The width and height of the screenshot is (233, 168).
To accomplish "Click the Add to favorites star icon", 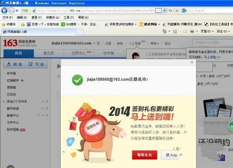I will coord(23,24).
